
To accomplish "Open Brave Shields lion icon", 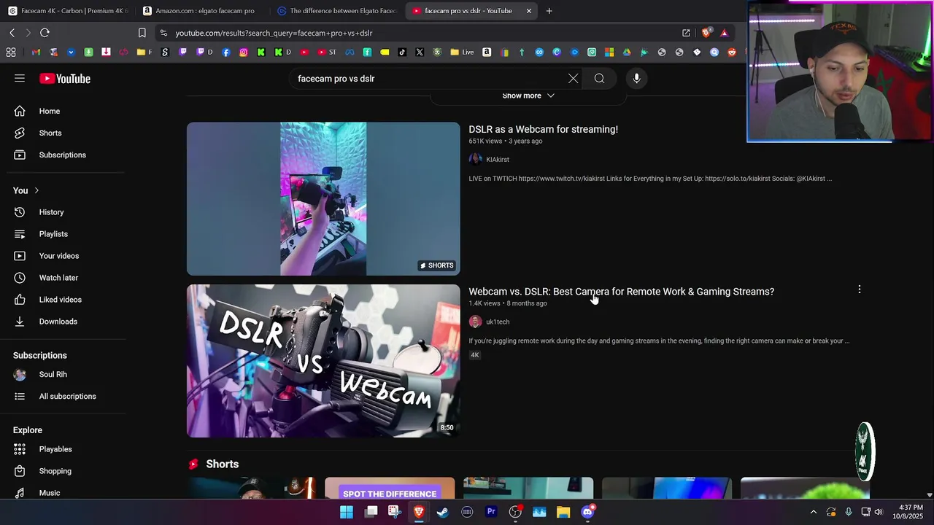I will 706,33.
